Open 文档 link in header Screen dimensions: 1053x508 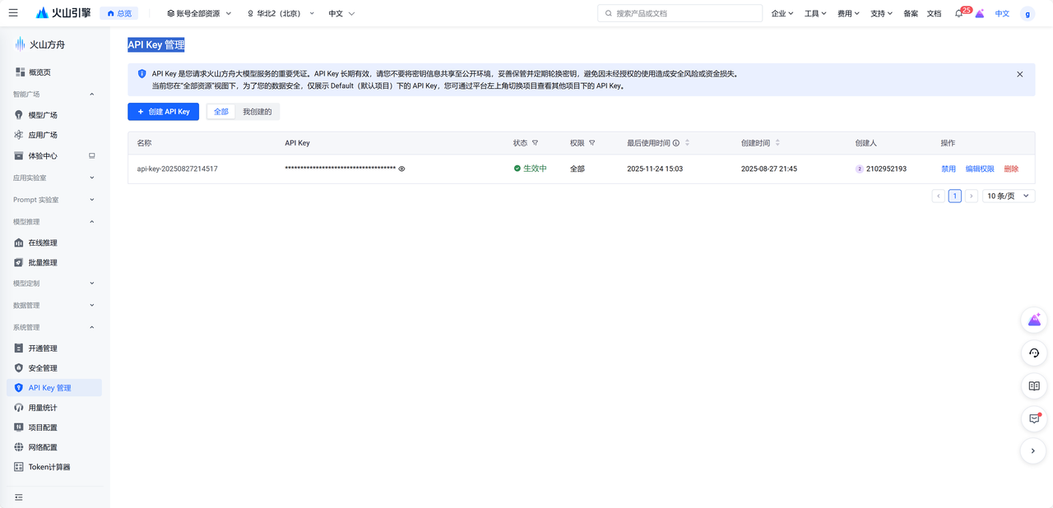point(934,13)
